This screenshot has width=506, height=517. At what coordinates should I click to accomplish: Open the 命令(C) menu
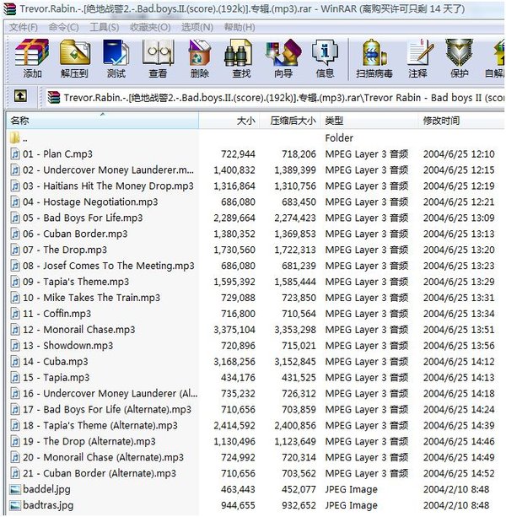tap(63, 27)
